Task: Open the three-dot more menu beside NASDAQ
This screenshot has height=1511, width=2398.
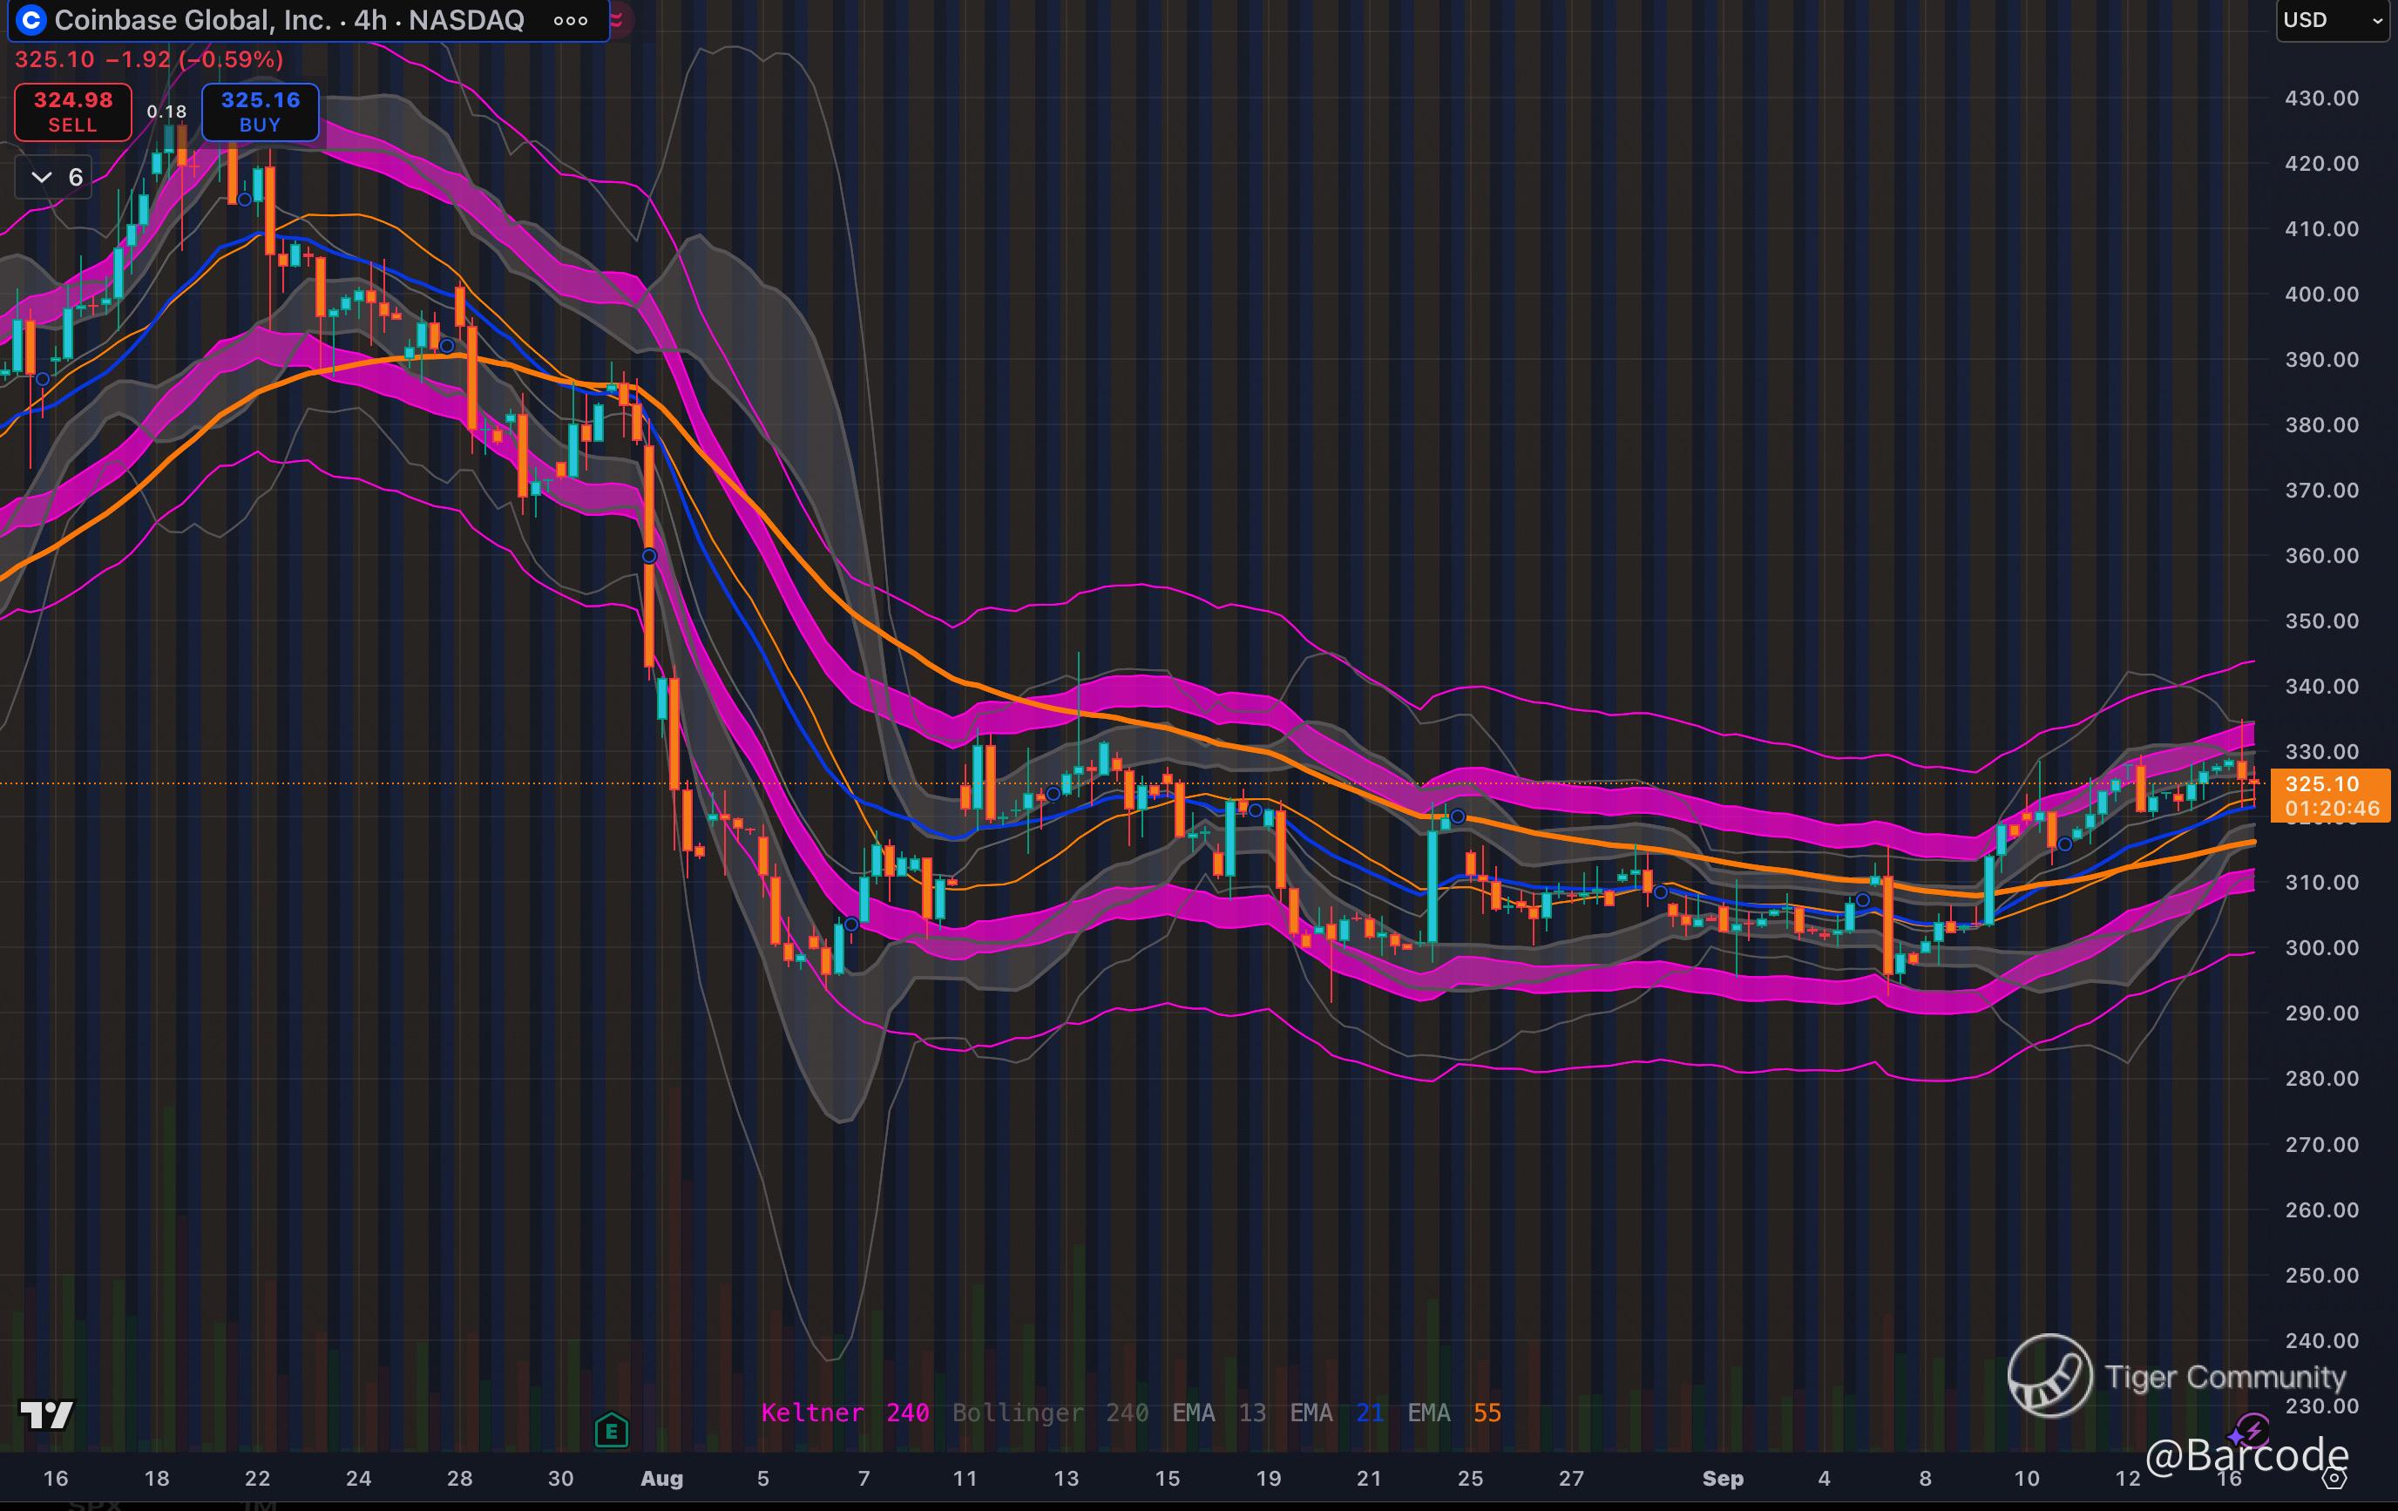Action: [571, 20]
